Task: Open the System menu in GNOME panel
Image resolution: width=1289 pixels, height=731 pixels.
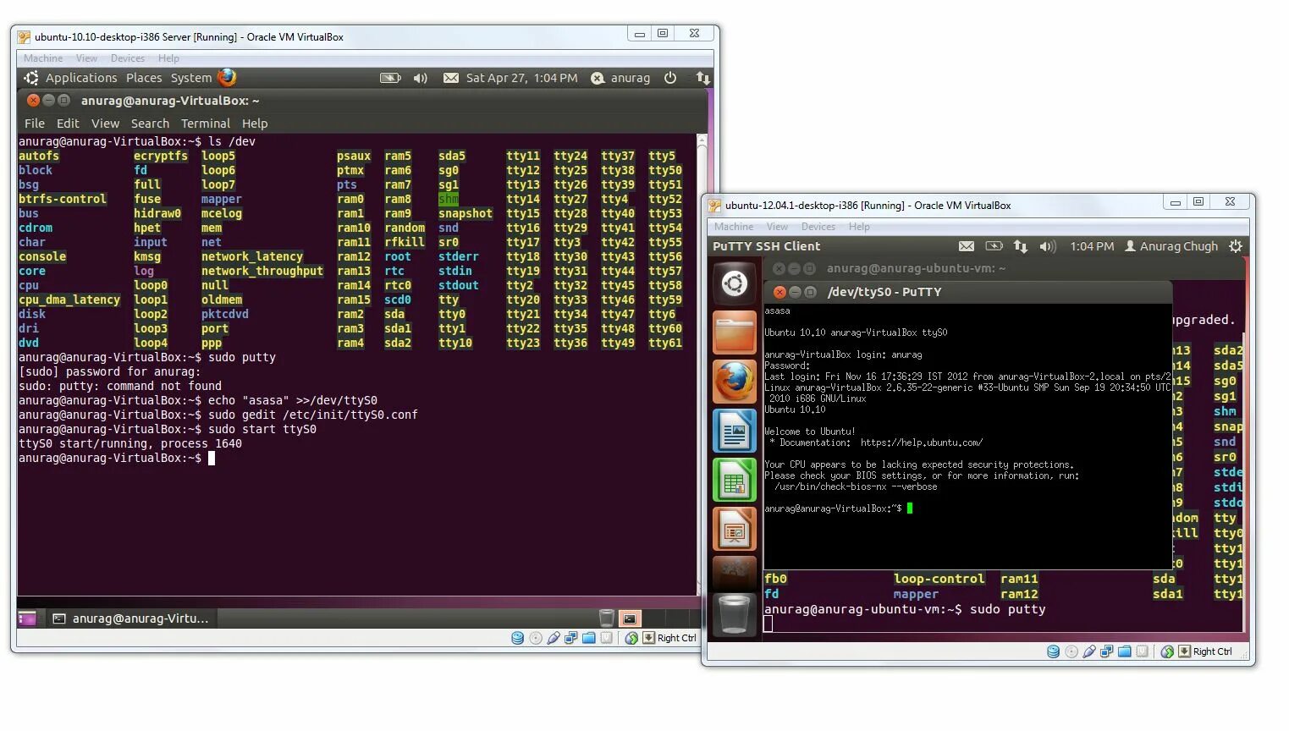Action: coord(191,78)
